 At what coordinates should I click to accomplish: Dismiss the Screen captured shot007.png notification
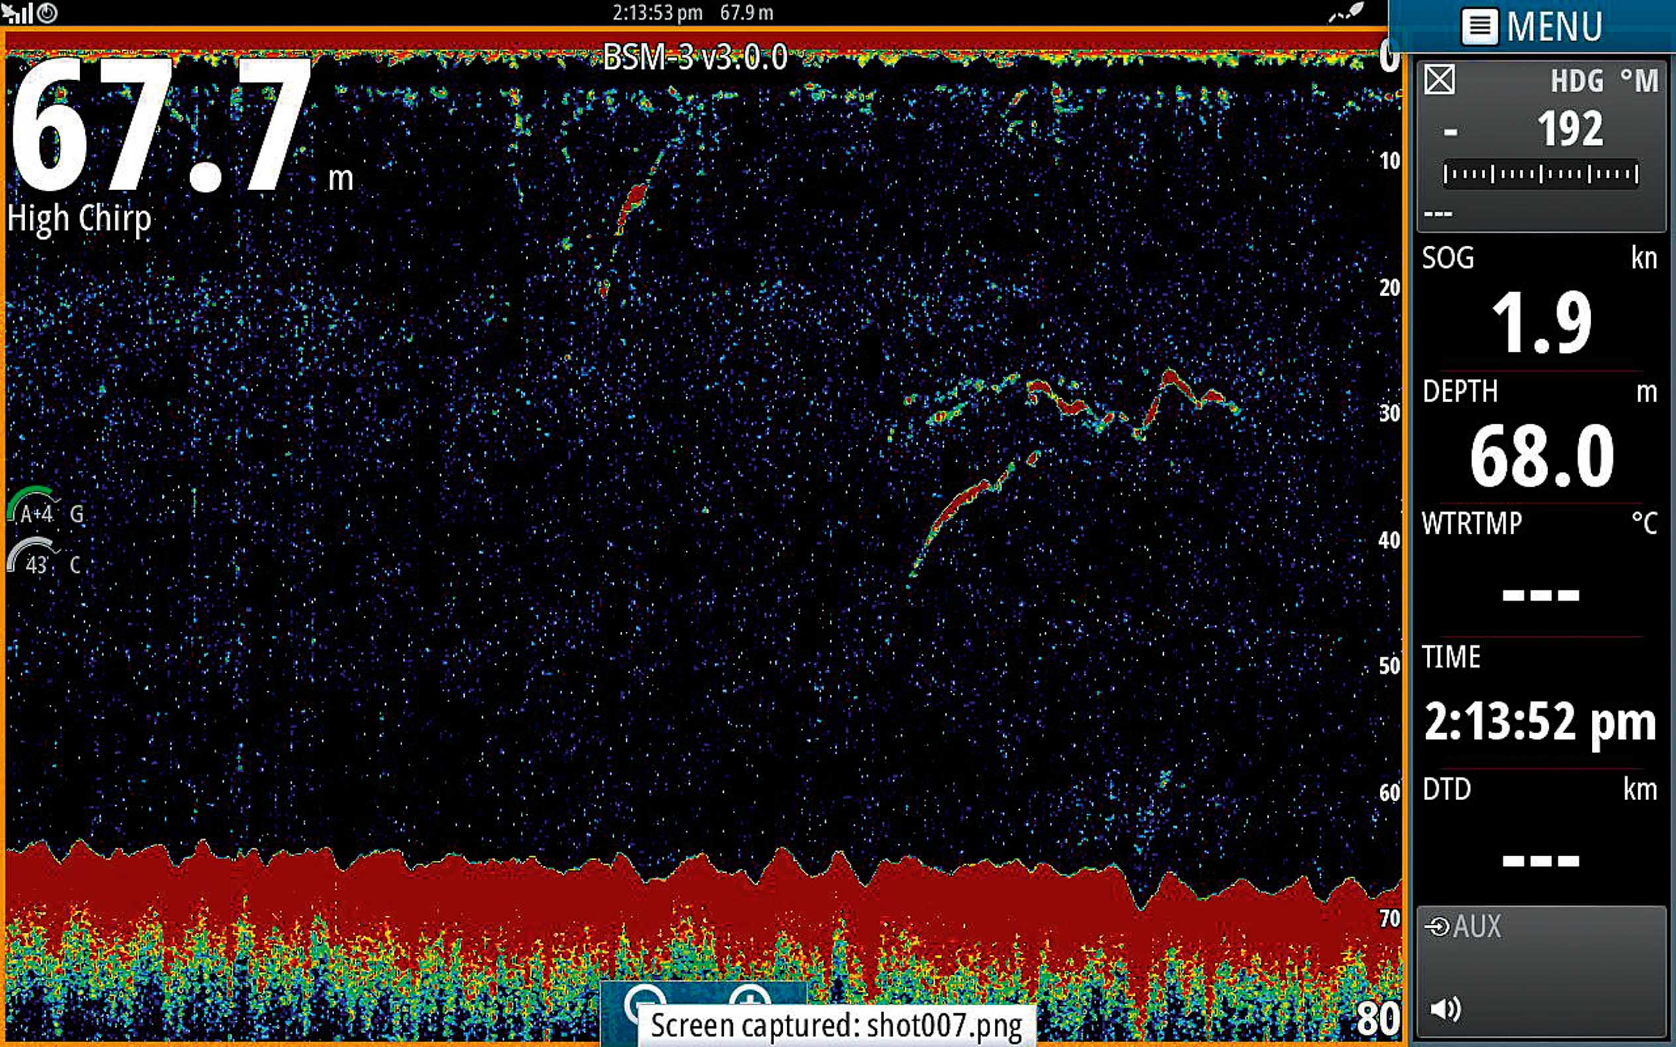tap(836, 1025)
